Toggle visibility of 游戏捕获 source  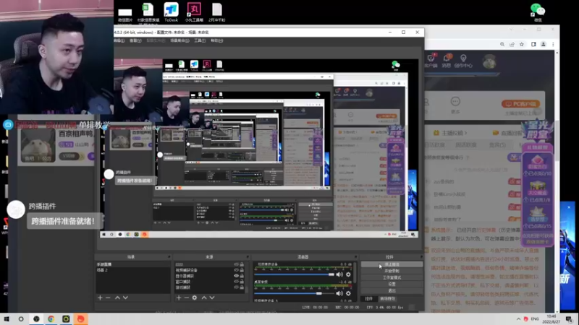(x=237, y=287)
